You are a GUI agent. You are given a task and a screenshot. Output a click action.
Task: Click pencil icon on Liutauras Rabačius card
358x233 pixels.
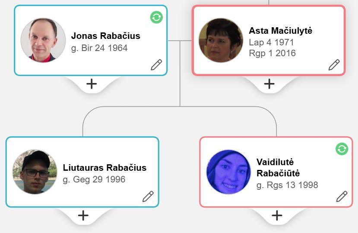(x=148, y=197)
